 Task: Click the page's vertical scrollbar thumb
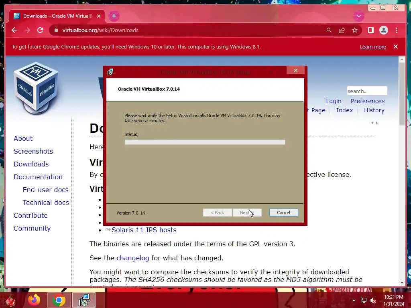pos(402,94)
